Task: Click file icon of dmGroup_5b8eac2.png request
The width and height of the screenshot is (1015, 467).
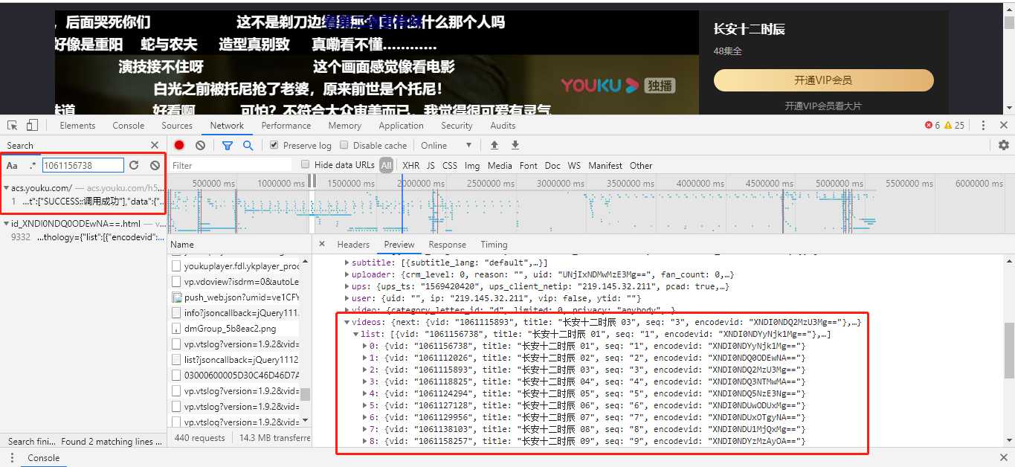Action: (177, 328)
